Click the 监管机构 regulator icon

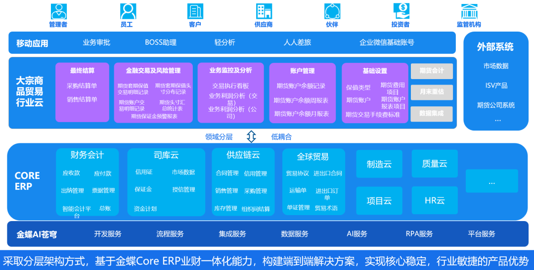[469, 11]
